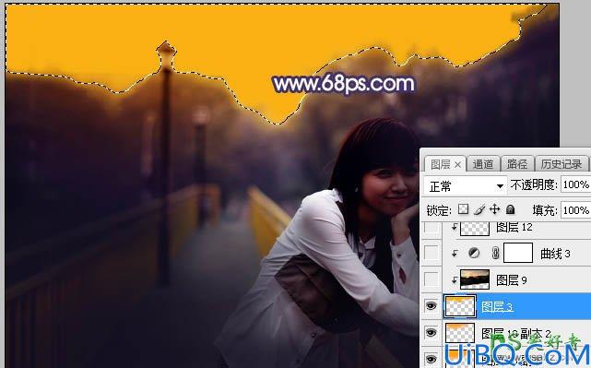This screenshot has height=368, width=591.
Task: Click the 曲线 3 clipping mask arrow
Action: [455, 253]
